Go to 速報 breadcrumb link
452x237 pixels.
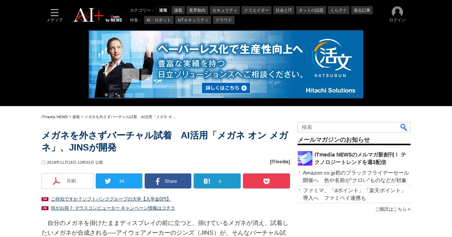(76, 117)
